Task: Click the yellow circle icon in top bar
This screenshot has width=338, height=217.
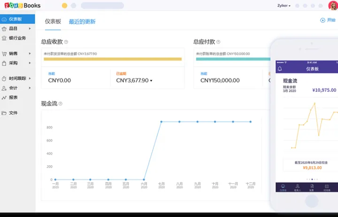Action: click(x=64, y=6)
